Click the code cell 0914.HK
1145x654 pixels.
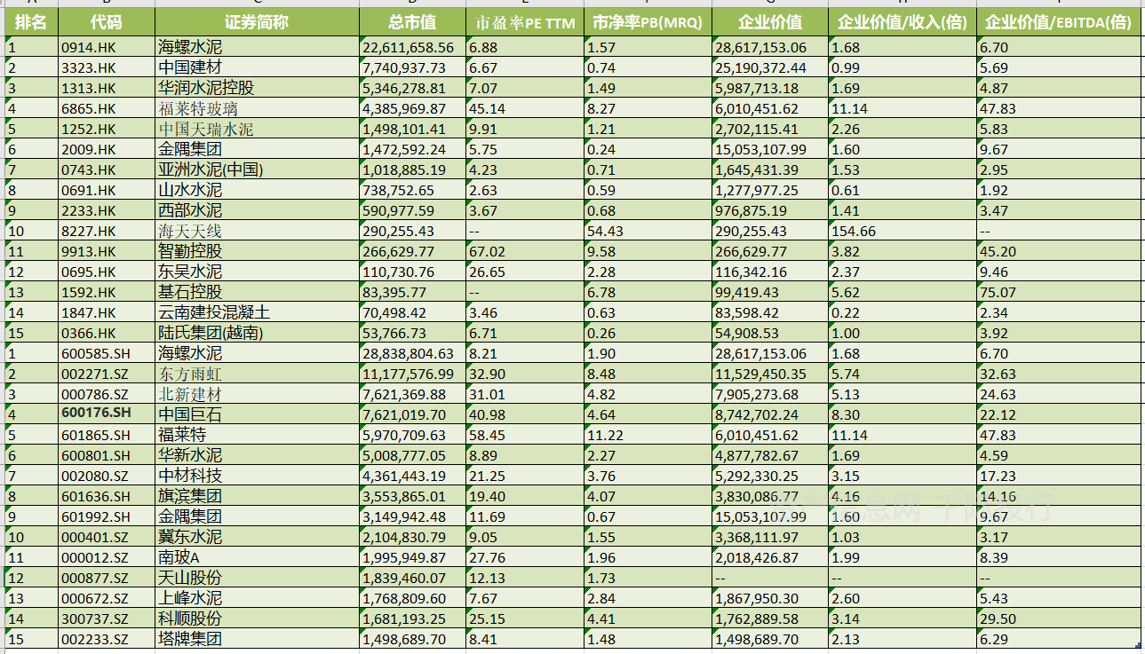pos(107,48)
